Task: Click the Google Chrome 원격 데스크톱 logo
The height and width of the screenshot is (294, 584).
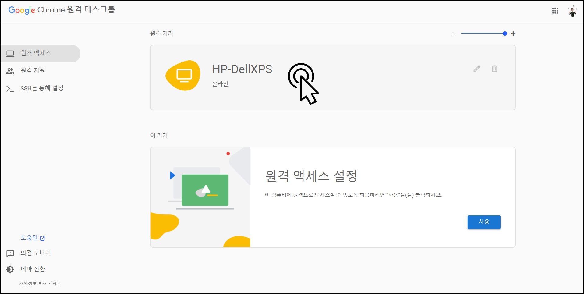Action: 62,10
